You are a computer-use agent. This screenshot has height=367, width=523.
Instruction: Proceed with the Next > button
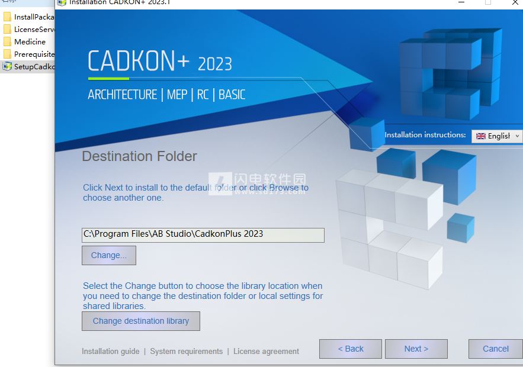[x=416, y=349]
